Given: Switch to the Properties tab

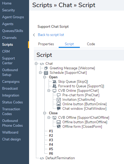Looking at the screenshot, I should tap(46, 44).
